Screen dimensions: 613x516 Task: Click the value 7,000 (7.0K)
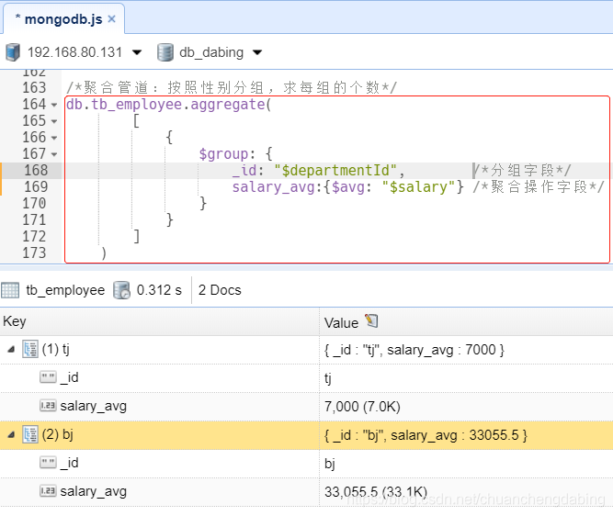[x=362, y=407]
